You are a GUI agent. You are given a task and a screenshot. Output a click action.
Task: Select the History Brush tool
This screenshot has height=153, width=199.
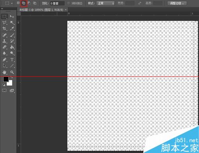point(12,41)
